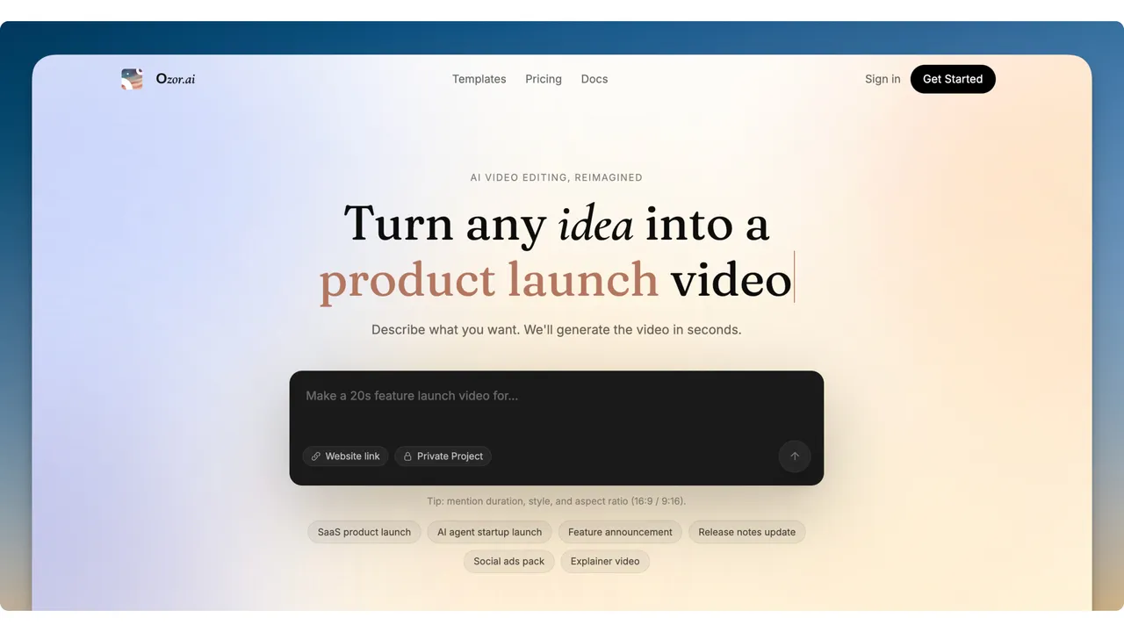Choose the Feature announcement suggestion chip
Screen dimensions: 1124x632
tap(620, 532)
